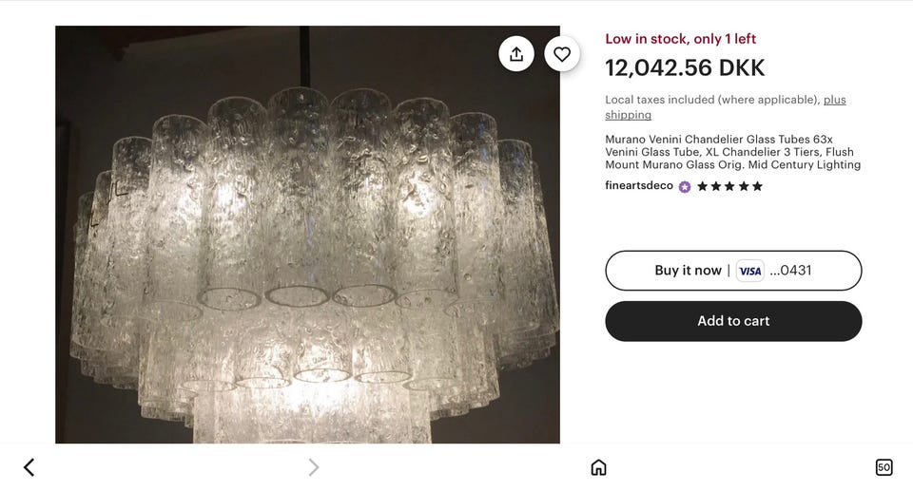Screen dimensions: 913x491
Task: Click Buy it now
Action: point(688,271)
